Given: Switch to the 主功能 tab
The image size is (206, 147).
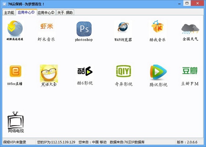Looking at the screenshot, I should (9, 13).
